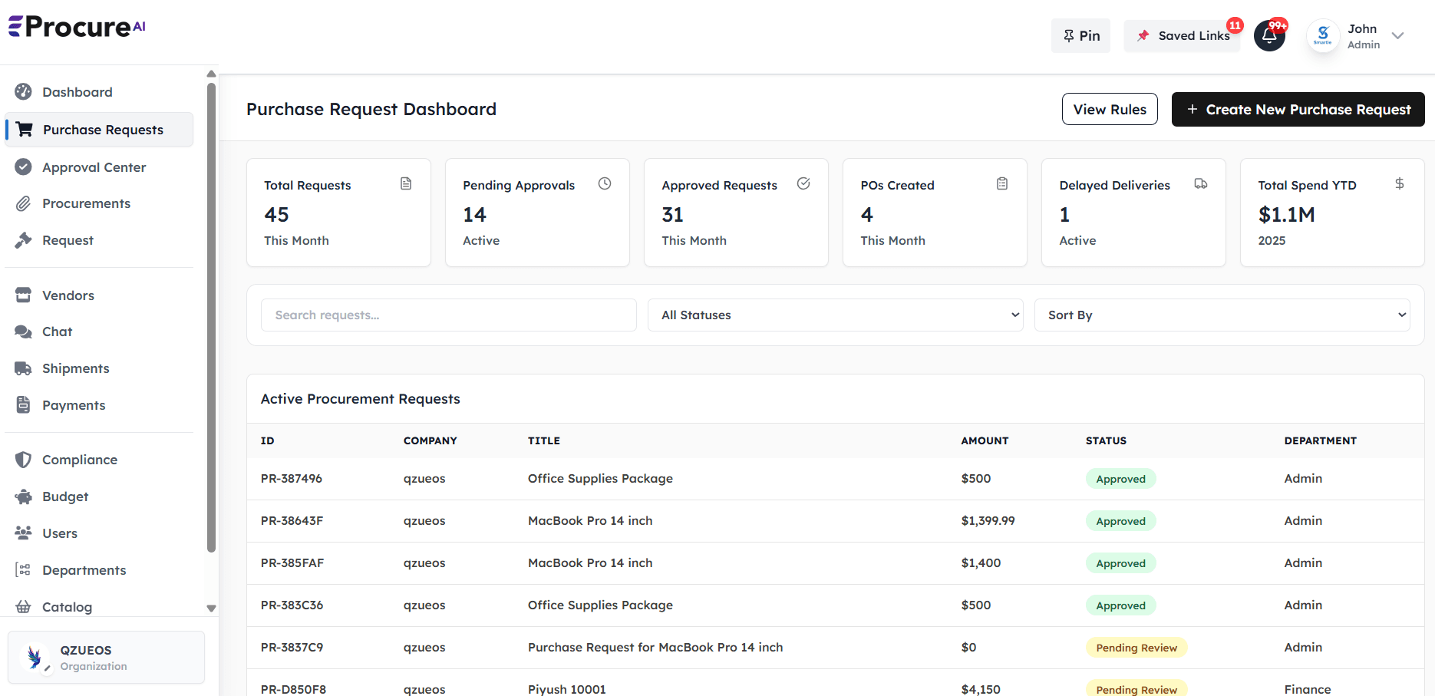Click the sidebar scroll down arrow
Viewport: 1435px width, 696px height.
point(211,609)
